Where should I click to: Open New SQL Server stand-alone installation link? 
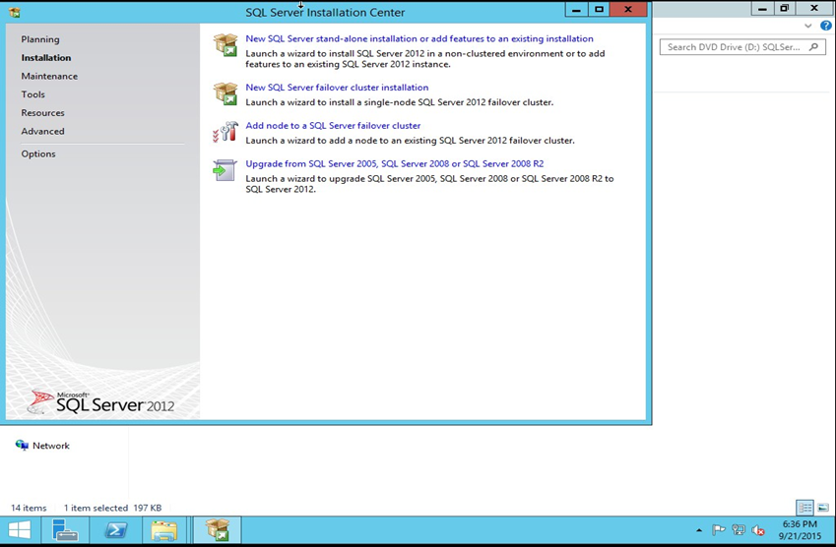coord(418,39)
